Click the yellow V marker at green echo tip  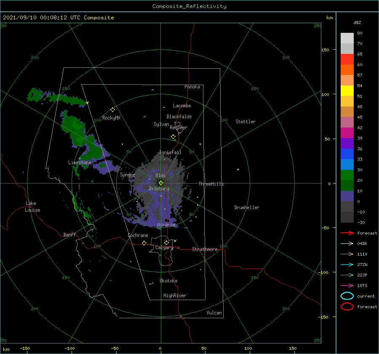[87, 103]
